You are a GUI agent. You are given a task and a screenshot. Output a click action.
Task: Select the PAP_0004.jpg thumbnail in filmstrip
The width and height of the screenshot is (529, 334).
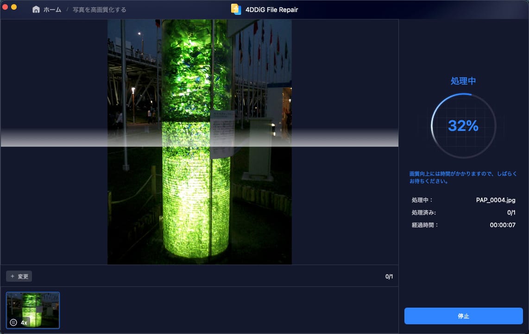[x=33, y=310]
